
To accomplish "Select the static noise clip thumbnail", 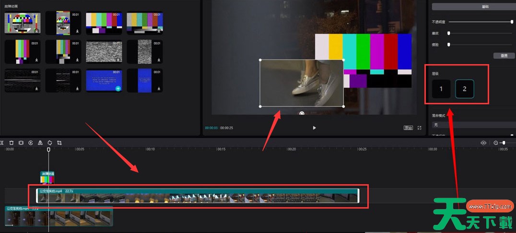I will (104, 52).
